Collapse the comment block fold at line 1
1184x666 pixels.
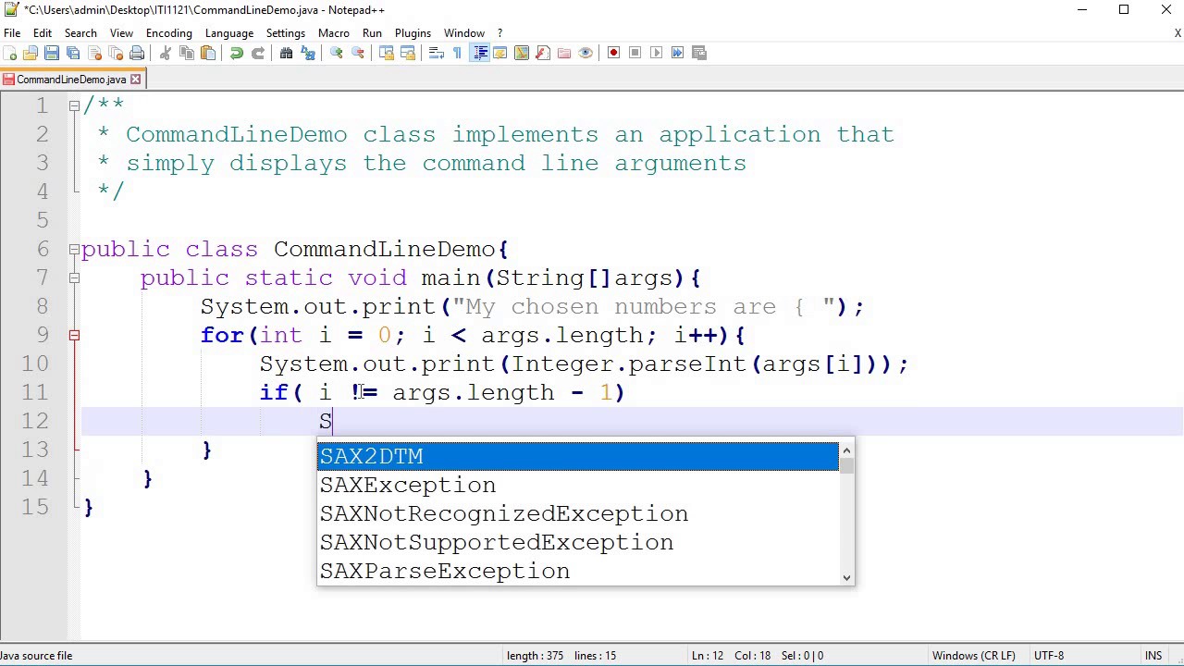[74, 105]
